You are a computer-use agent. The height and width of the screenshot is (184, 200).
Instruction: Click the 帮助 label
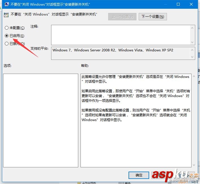click(x=85, y=66)
